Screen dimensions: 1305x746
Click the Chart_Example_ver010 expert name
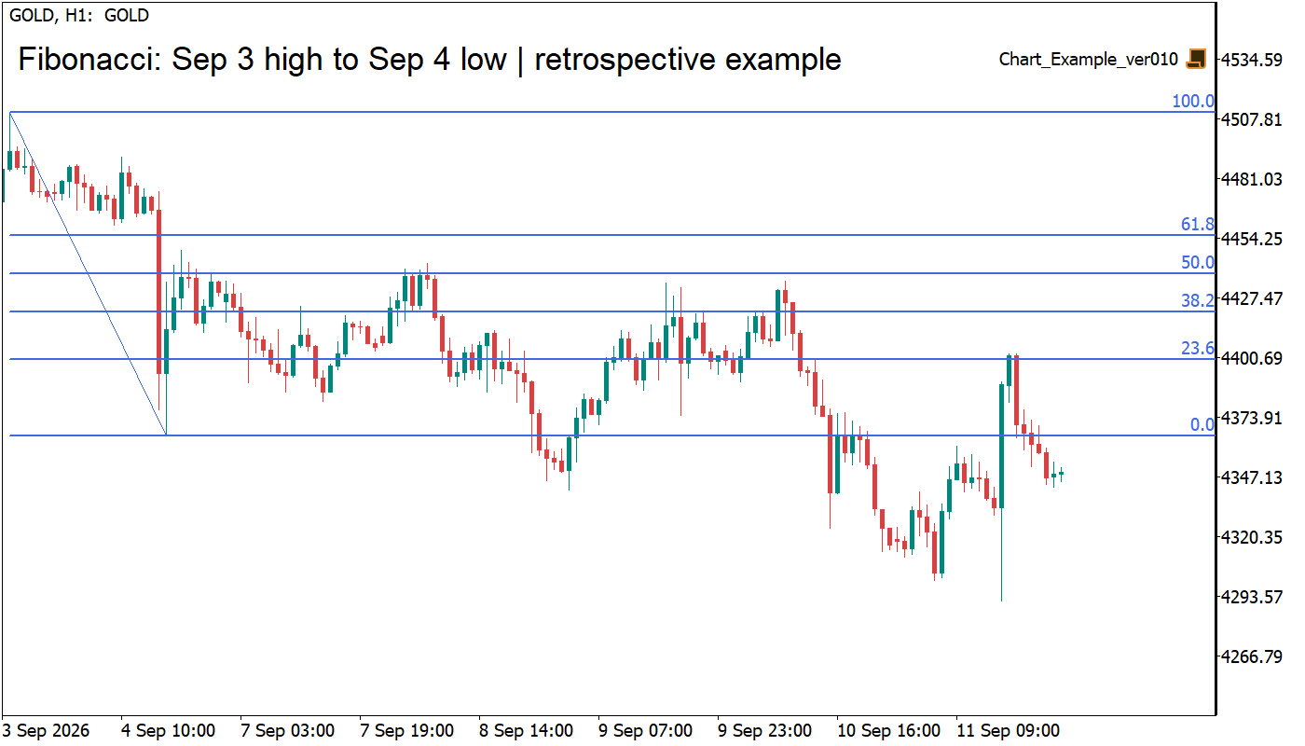click(x=1090, y=60)
